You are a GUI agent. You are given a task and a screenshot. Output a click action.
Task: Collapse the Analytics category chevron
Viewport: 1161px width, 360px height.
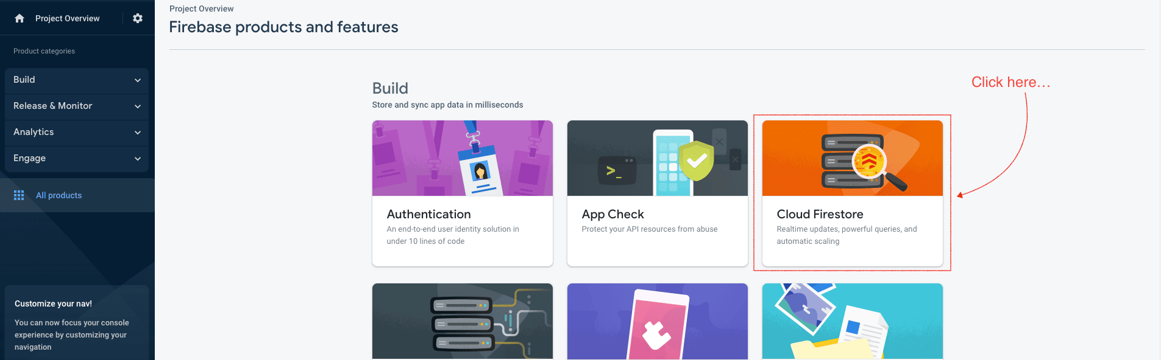point(137,133)
